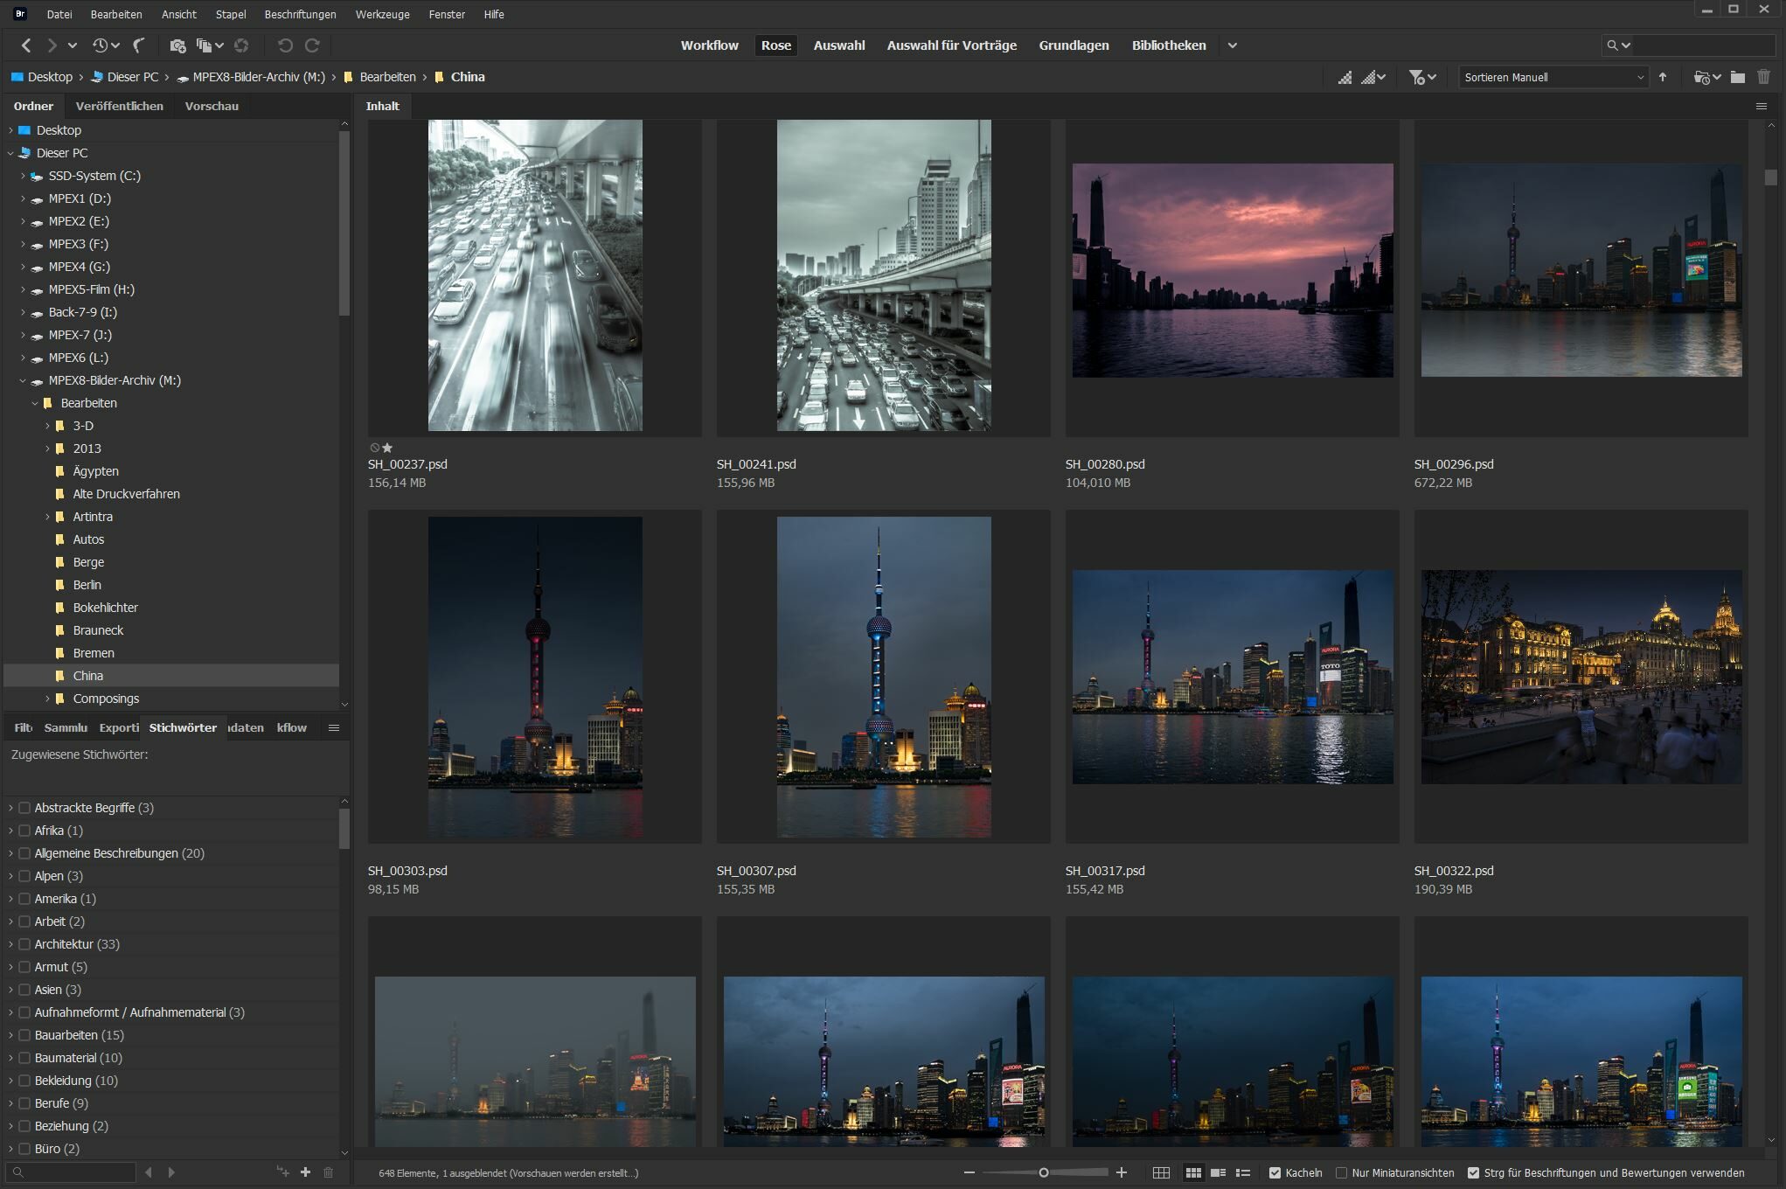
Task: Toggle Strg für Beschriftungen und Bewertungen checkbox
Action: 1473,1173
